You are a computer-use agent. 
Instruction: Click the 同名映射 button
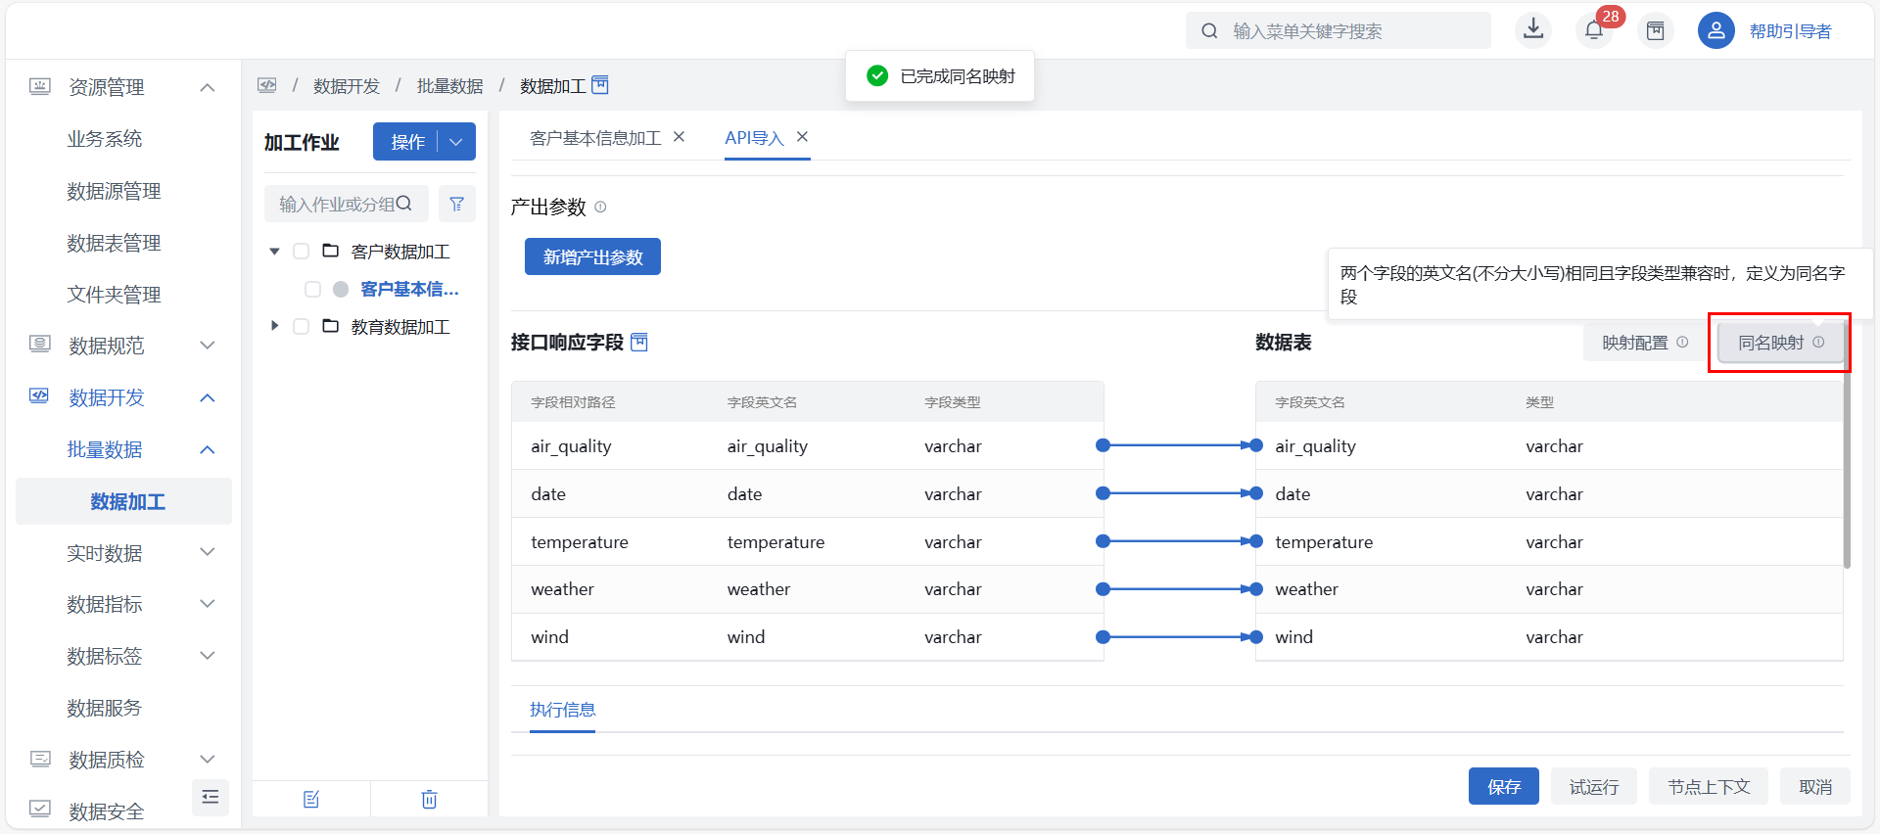[1781, 343]
